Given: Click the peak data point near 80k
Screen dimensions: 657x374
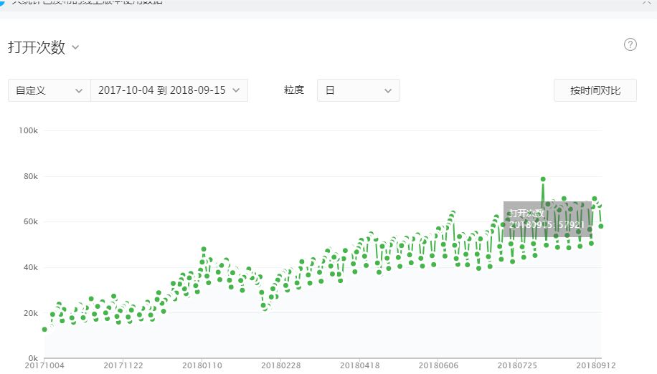Looking at the screenshot, I should [x=543, y=179].
